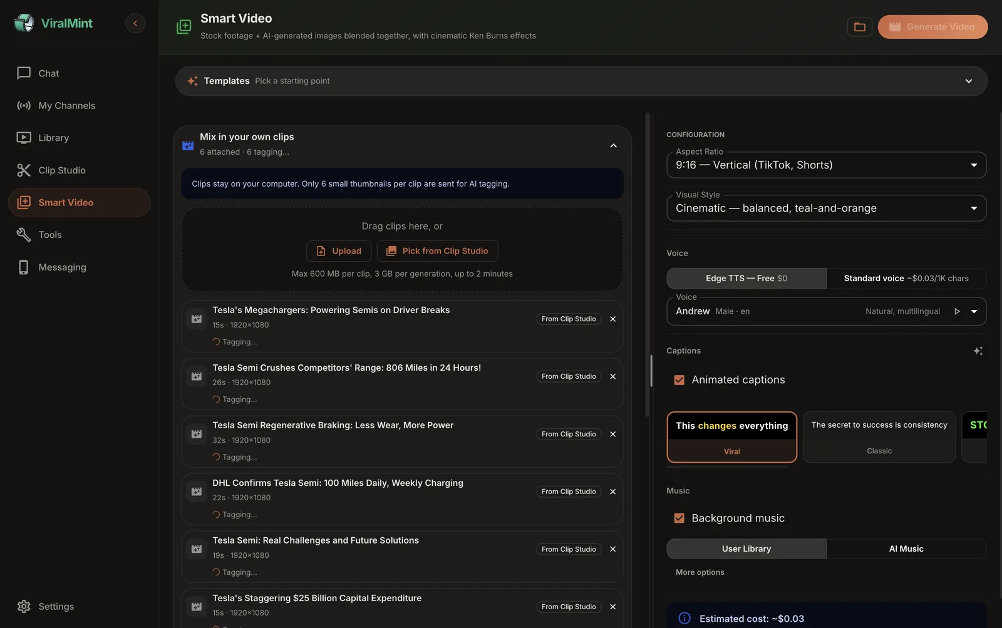The image size is (1002, 628).
Task: Click the caption styles horizontal scrollbar
Action: tap(726, 466)
